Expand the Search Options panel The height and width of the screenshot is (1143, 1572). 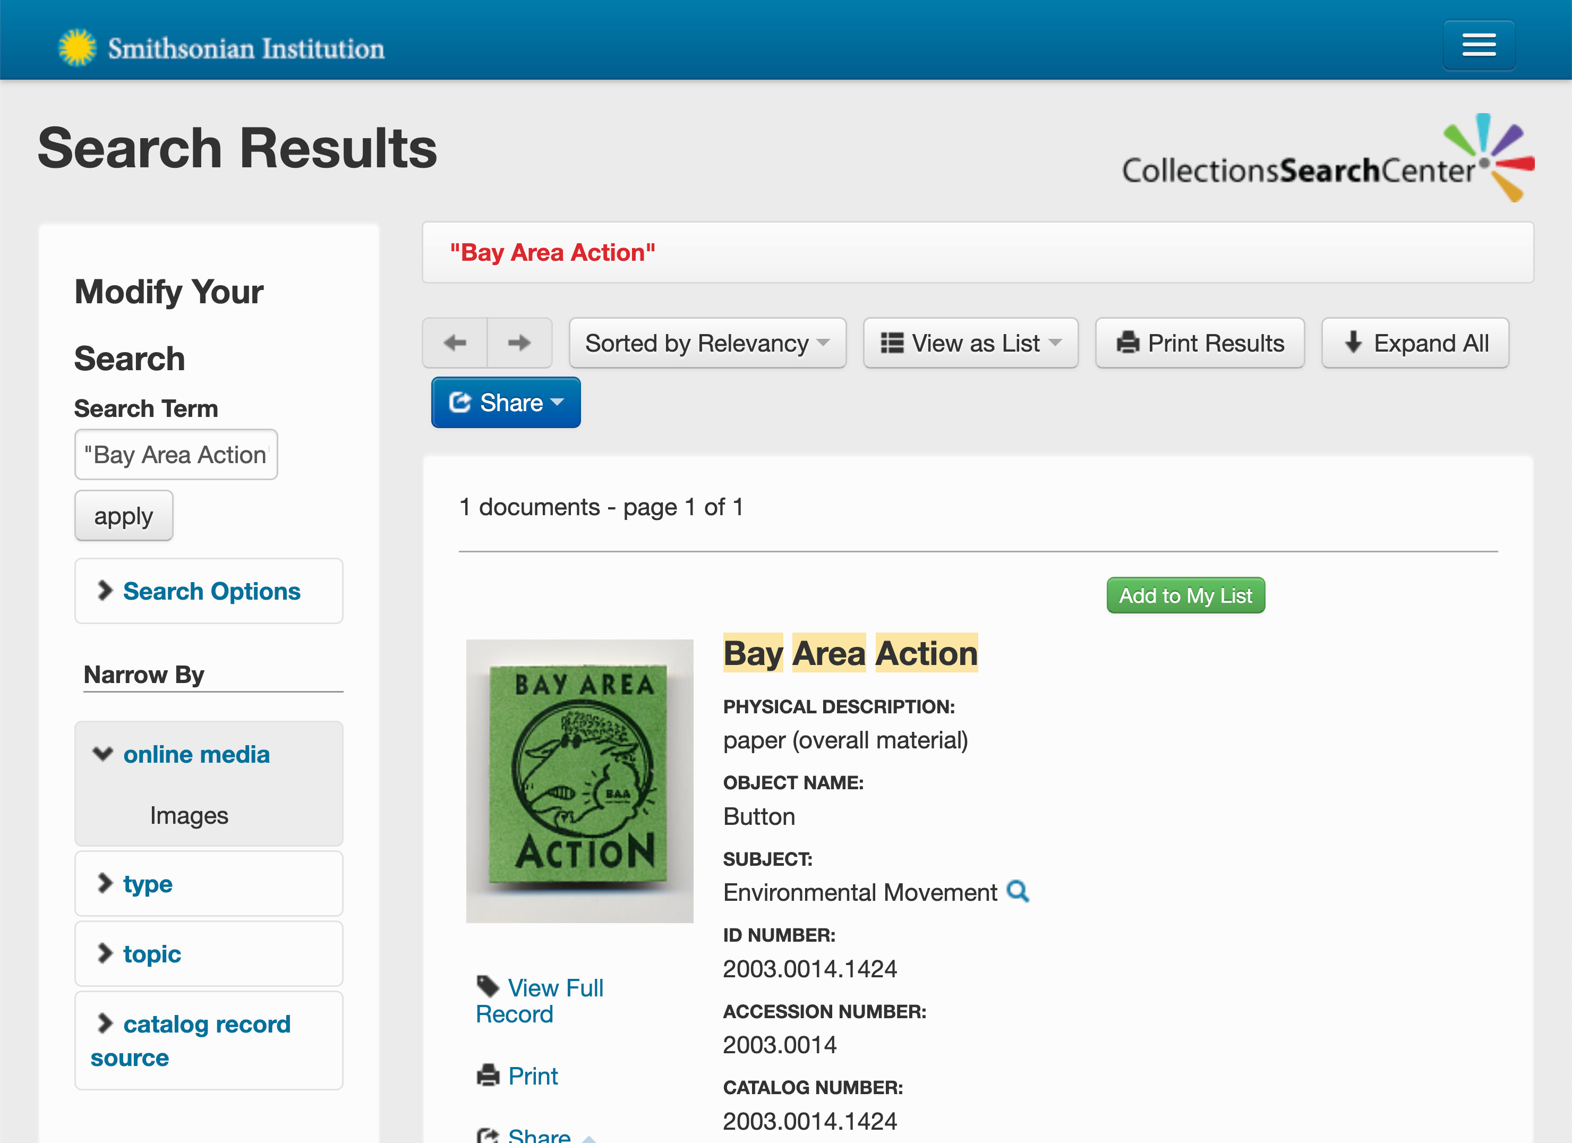pyautogui.click(x=211, y=591)
